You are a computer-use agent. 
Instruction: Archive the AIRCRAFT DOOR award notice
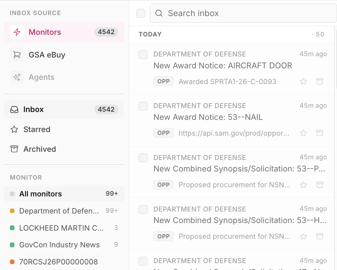[x=320, y=81]
